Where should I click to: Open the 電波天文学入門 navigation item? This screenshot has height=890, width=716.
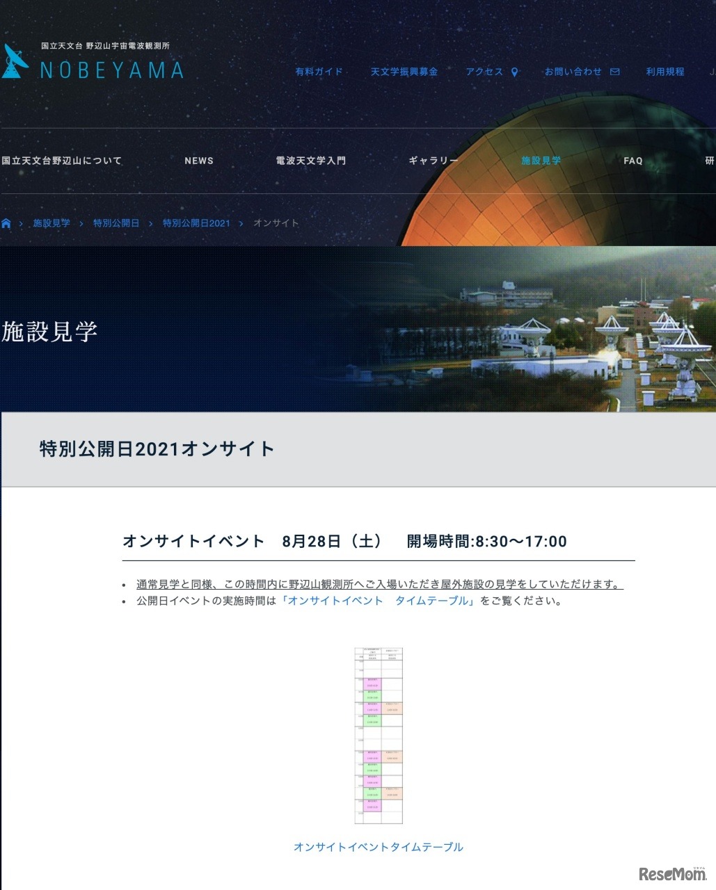[310, 161]
